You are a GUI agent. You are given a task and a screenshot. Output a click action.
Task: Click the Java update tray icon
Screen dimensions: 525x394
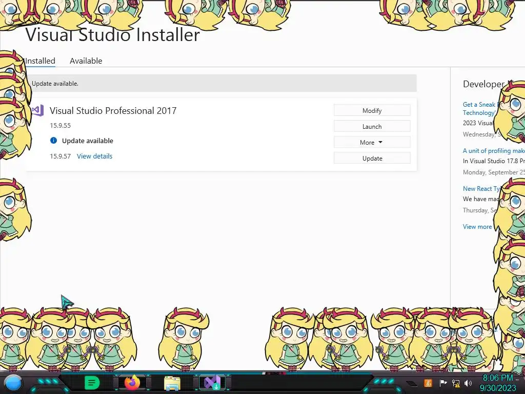tap(428, 383)
